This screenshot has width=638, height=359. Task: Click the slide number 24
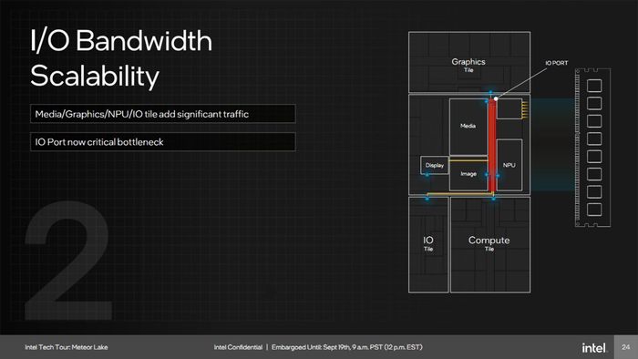coord(626,347)
